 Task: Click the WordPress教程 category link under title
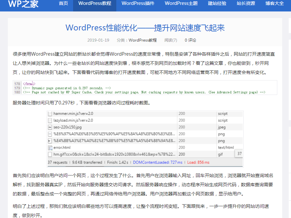click(142, 40)
